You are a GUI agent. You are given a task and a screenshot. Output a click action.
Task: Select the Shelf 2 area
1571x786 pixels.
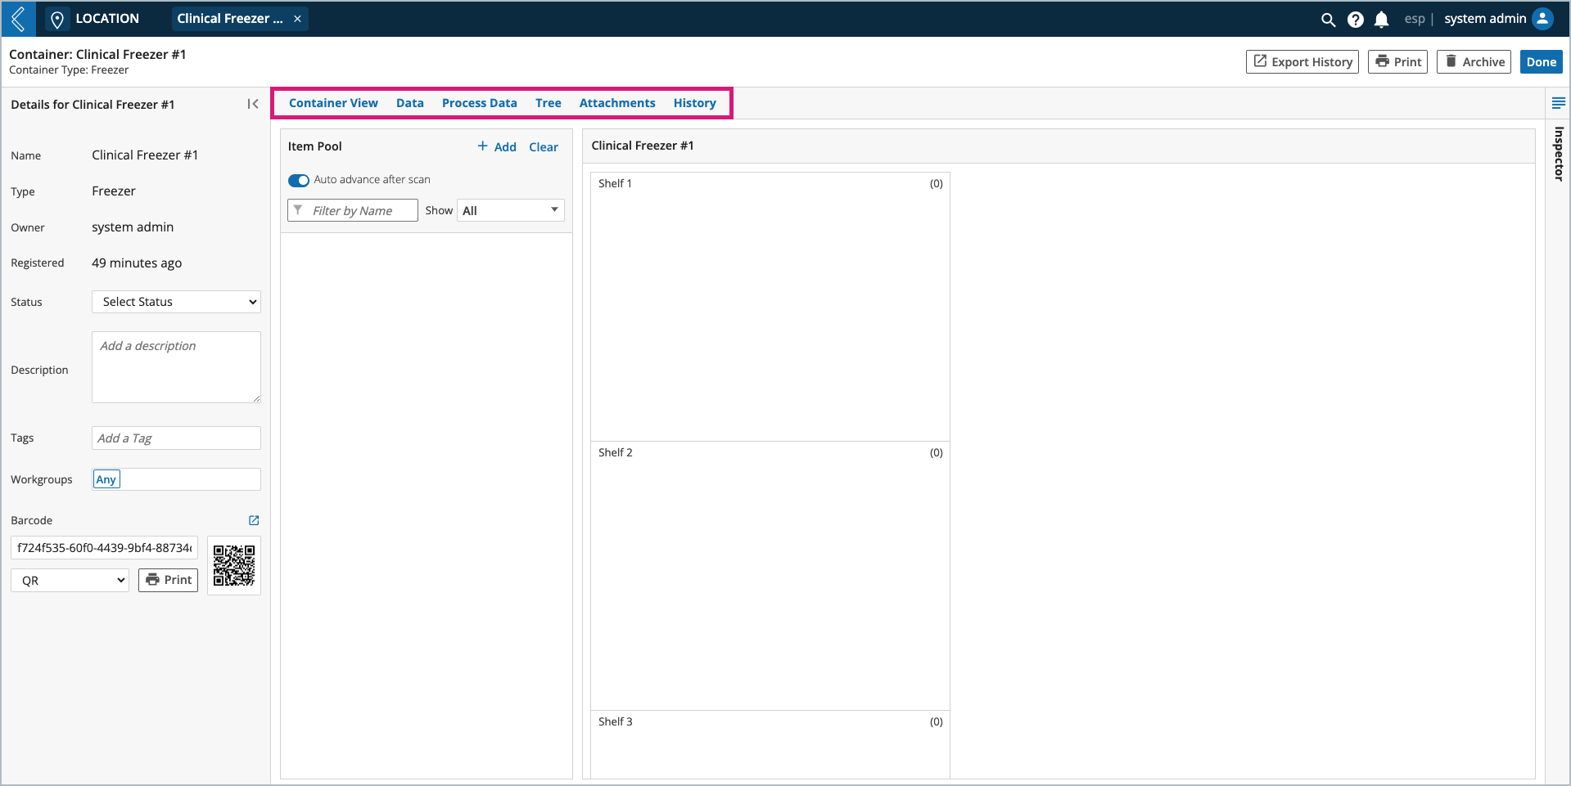tap(770, 576)
